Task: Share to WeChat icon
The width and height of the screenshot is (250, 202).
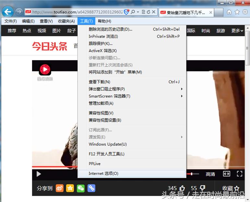Action: (x=81, y=188)
